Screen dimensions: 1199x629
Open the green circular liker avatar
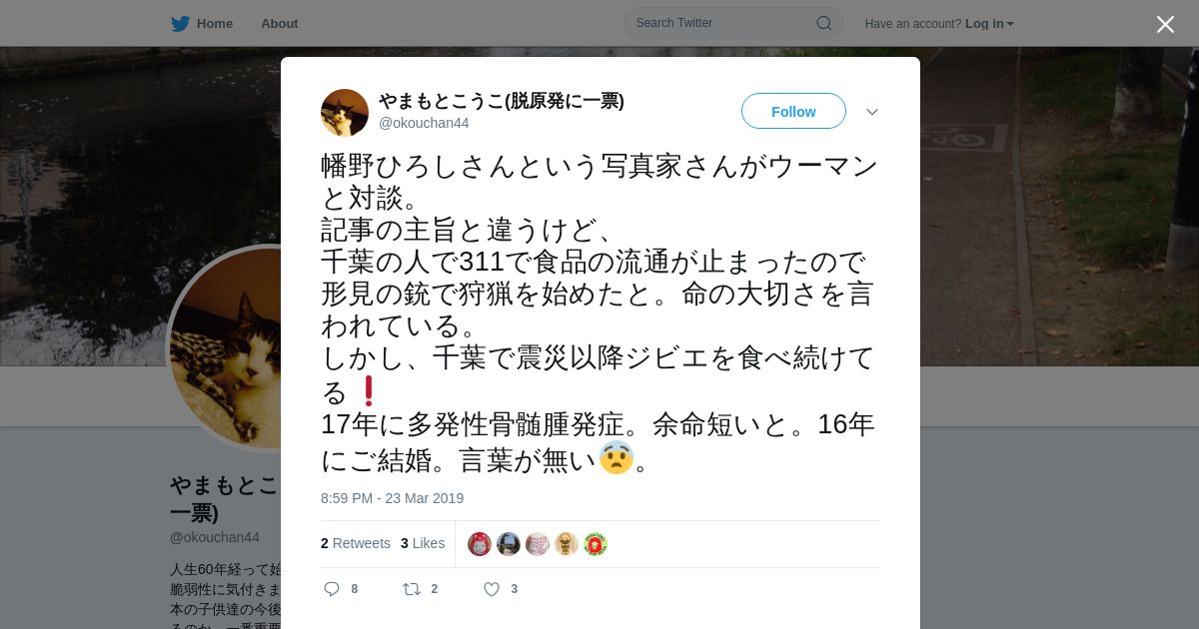pyautogui.click(x=596, y=544)
